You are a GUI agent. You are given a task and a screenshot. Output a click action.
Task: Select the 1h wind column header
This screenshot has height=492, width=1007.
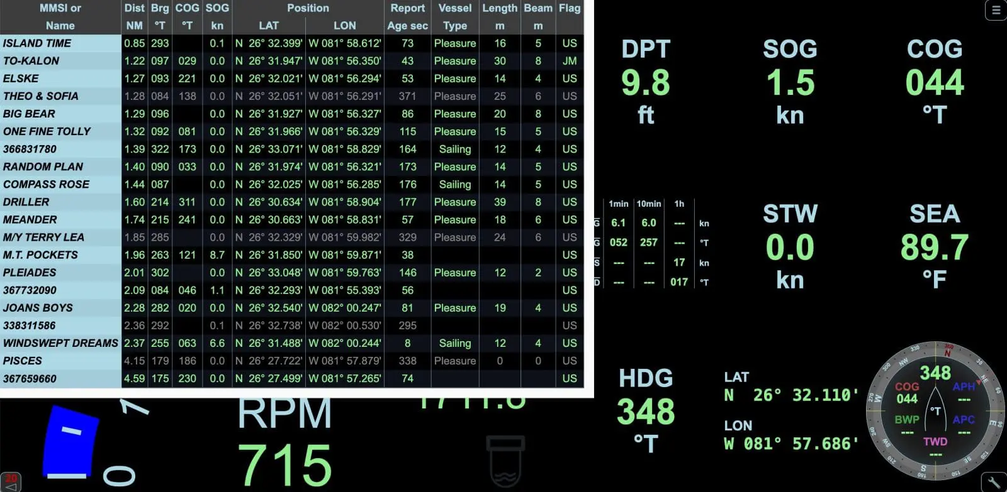click(x=679, y=204)
